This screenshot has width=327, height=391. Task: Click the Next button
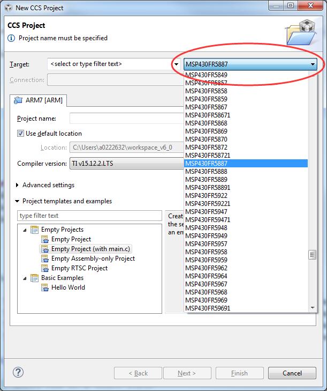click(187, 373)
